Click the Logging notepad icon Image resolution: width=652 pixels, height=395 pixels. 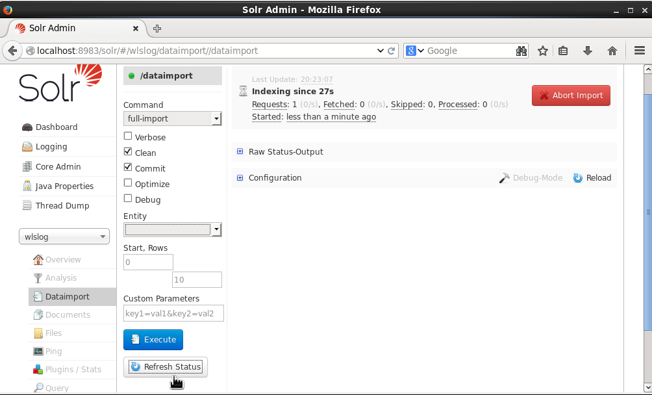click(27, 146)
